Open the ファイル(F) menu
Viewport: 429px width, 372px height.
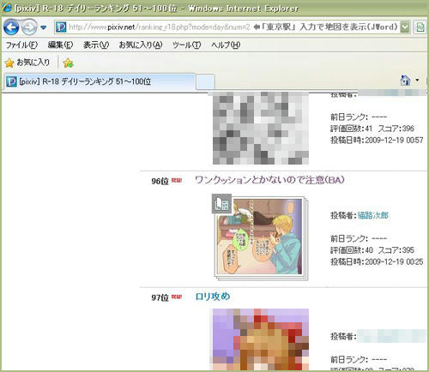point(21,45)
